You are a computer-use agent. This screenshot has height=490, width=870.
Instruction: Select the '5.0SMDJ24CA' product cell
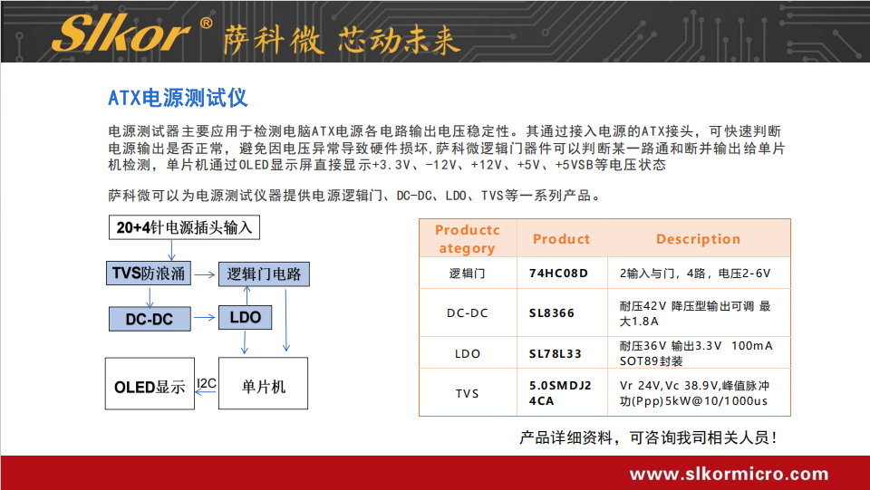coord(562,393)
